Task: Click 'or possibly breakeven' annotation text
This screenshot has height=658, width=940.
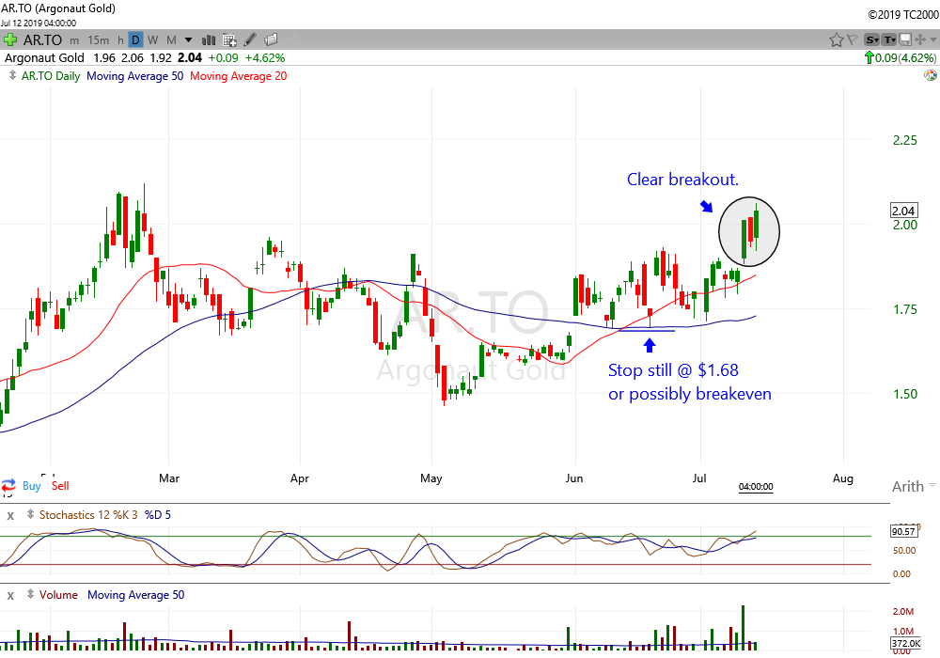Action: 690,394
